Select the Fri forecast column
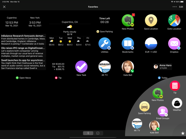Screen dimensions: 186x139 tap(88, 41)
